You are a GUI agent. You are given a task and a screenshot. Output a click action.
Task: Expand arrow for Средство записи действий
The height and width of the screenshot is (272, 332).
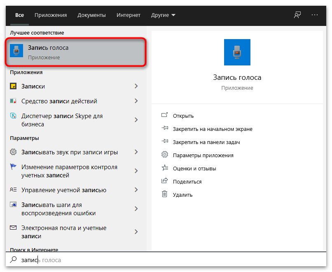pos(136,101)
